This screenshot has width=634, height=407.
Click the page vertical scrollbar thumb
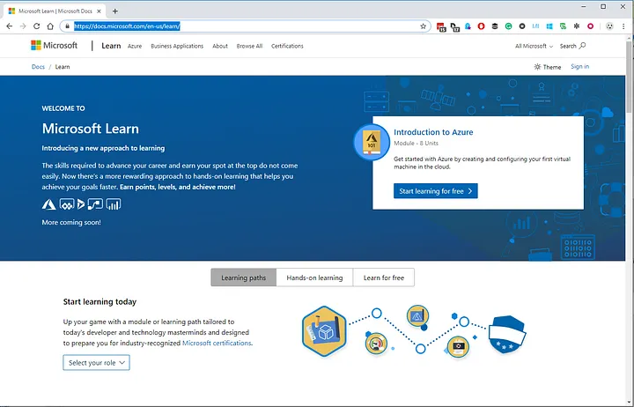coord(629,77)
